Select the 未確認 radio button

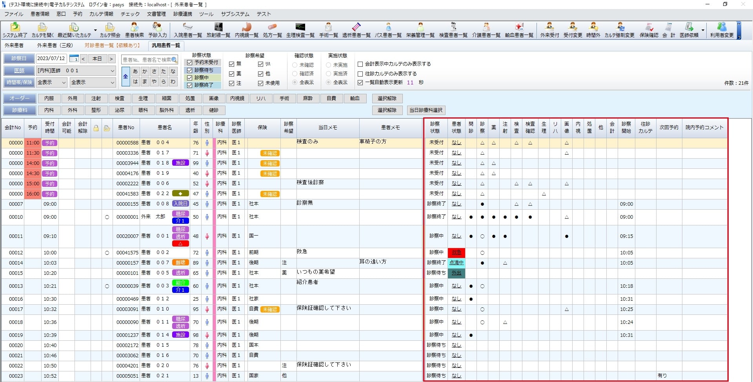tap(295, 65)
